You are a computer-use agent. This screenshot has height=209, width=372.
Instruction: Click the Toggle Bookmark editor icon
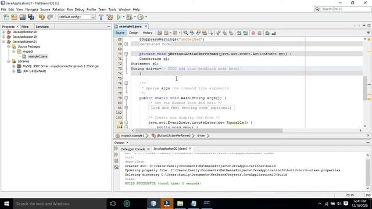click(x=231, y=33)
